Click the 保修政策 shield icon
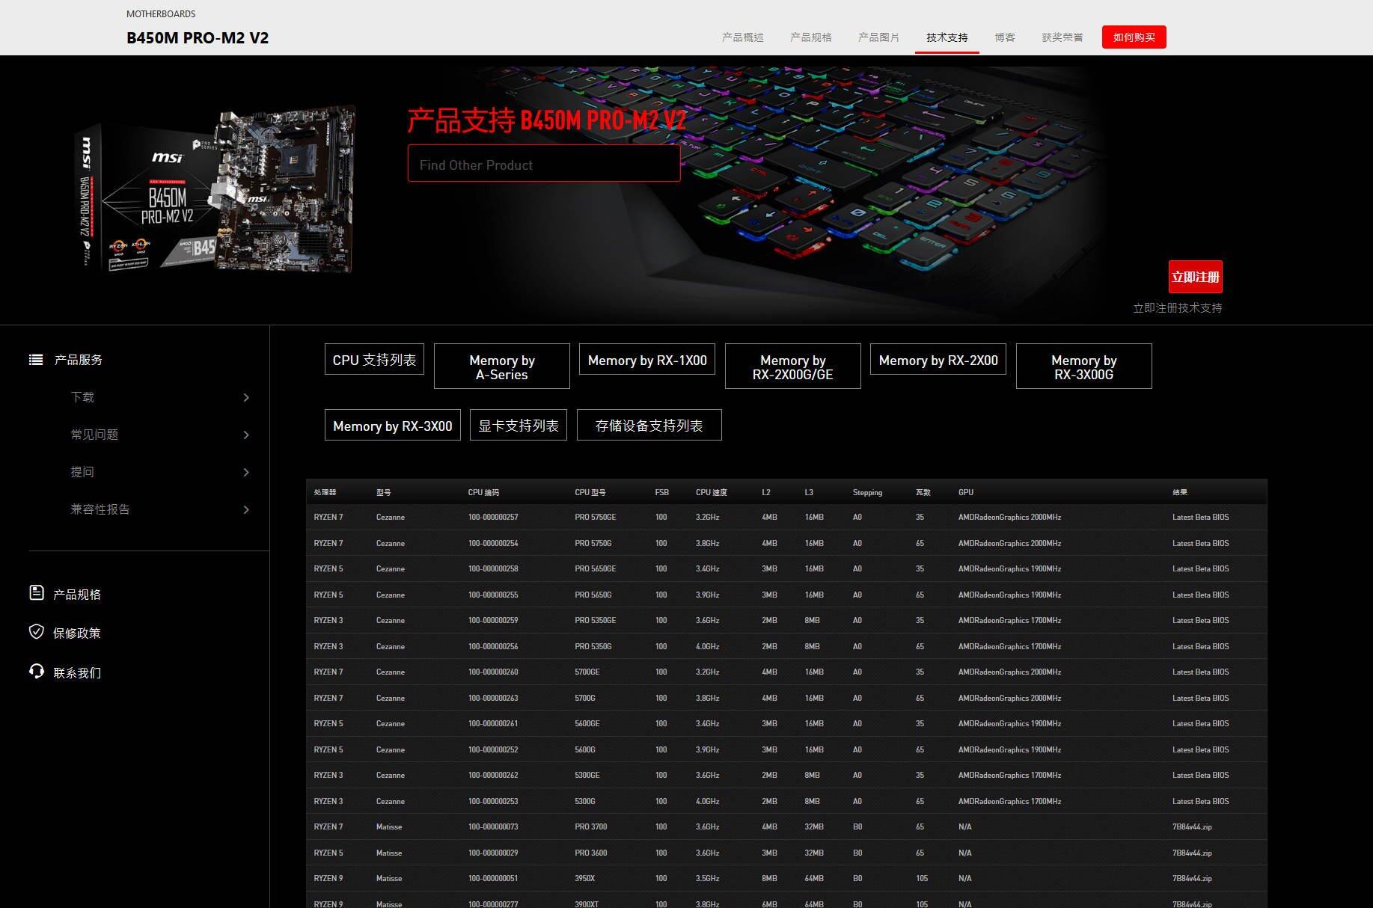Viewport: 1373px width, 908px height. pos(36,632)
